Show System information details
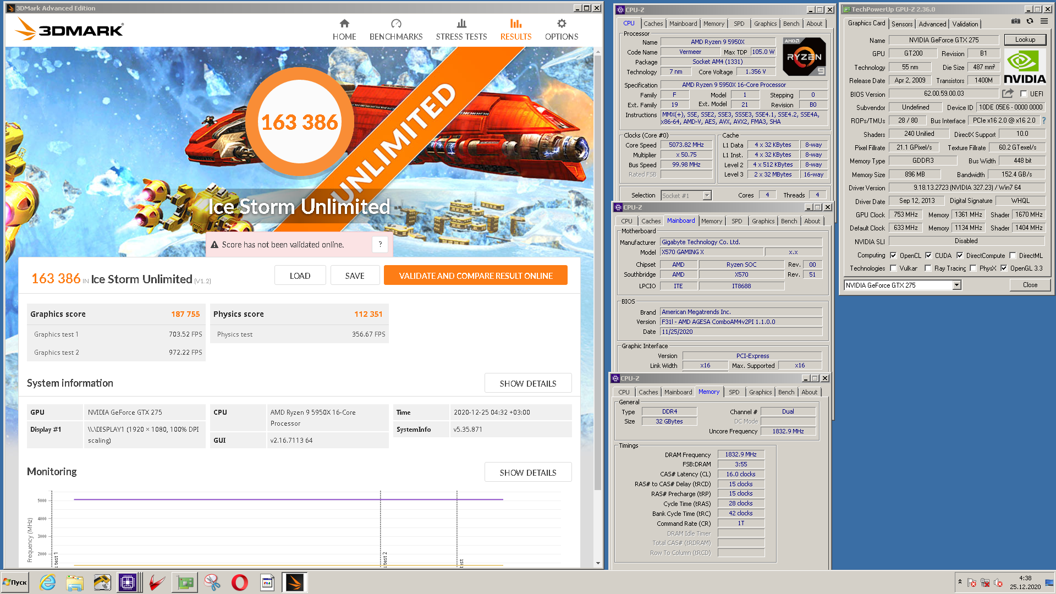This screenshot has height=594, width=1056. [x=528, y=383]
